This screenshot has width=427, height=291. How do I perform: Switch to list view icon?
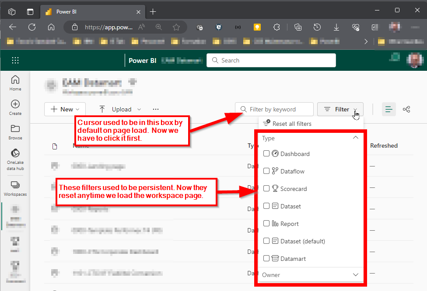pos(388,109)
